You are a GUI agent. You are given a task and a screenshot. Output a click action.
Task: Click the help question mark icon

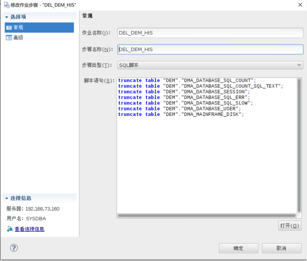click(x=14, y=248)
